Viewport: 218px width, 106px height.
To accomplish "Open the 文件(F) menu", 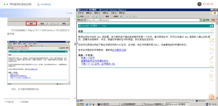I will 81,13.
